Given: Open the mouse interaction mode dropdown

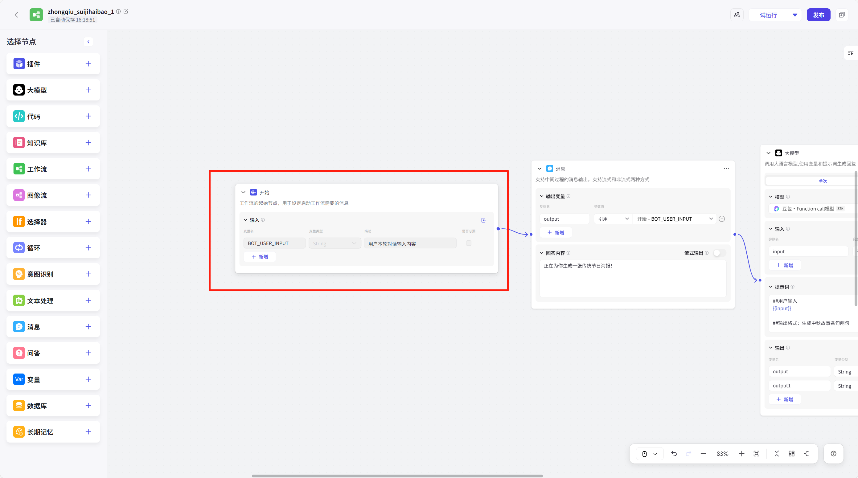Looking at the screenshot, I should click(x=650, y=454).
